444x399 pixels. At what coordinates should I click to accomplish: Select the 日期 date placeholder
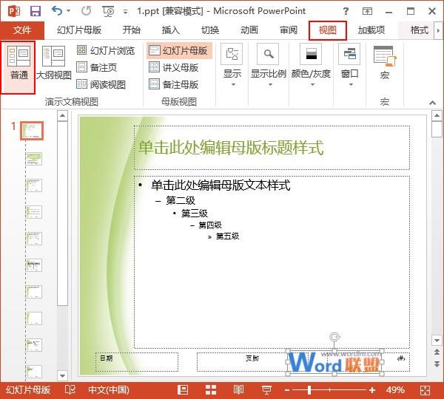pos(137,362)
